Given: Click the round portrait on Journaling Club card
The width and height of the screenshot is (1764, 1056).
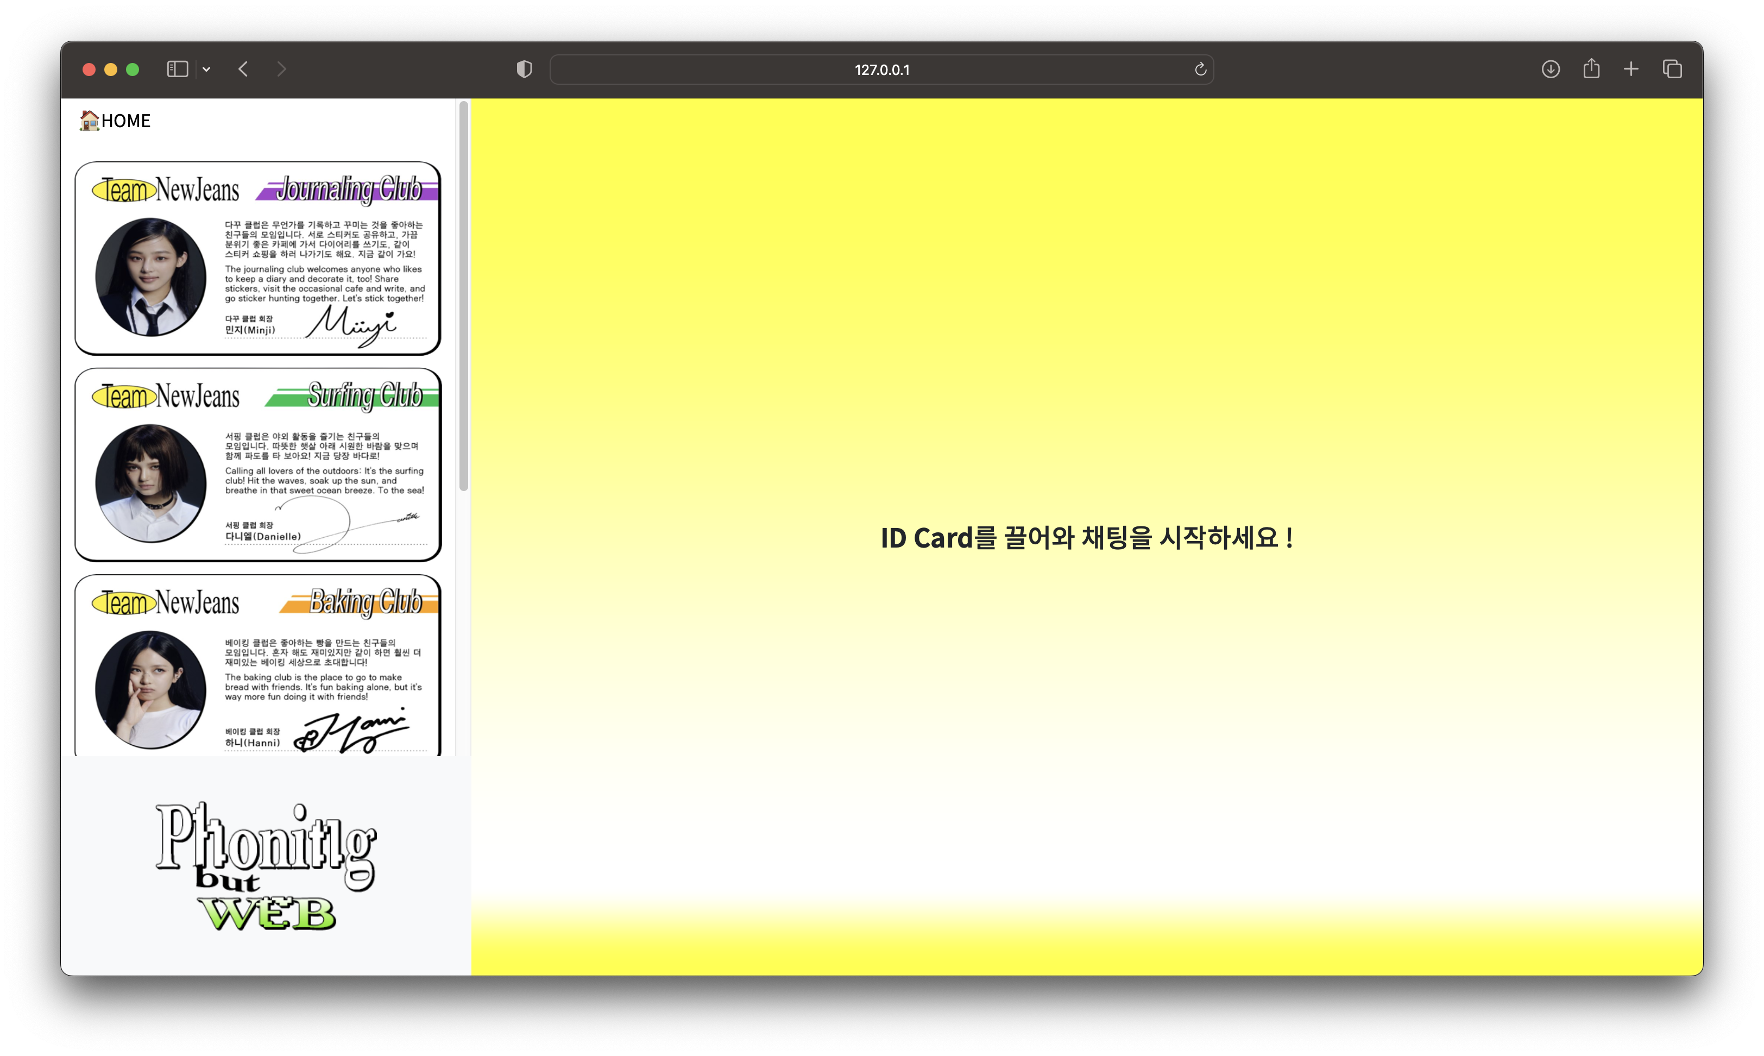Looking at the screenshot, I should 151,277.
